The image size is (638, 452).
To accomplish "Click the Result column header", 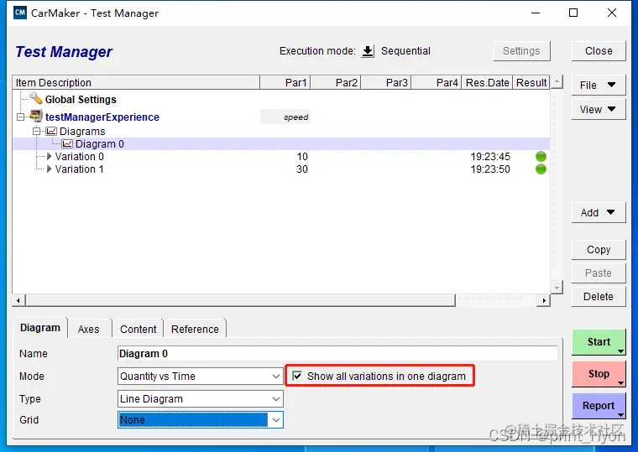I will tap(531, 82).
